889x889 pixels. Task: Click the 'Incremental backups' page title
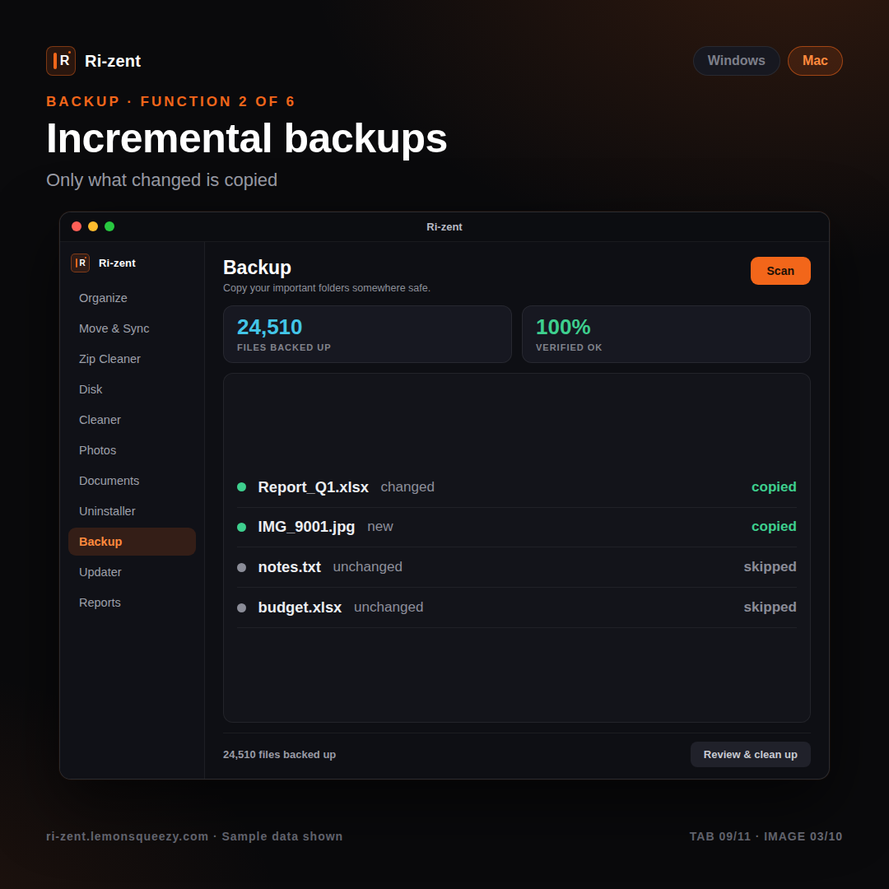point(247,139)
